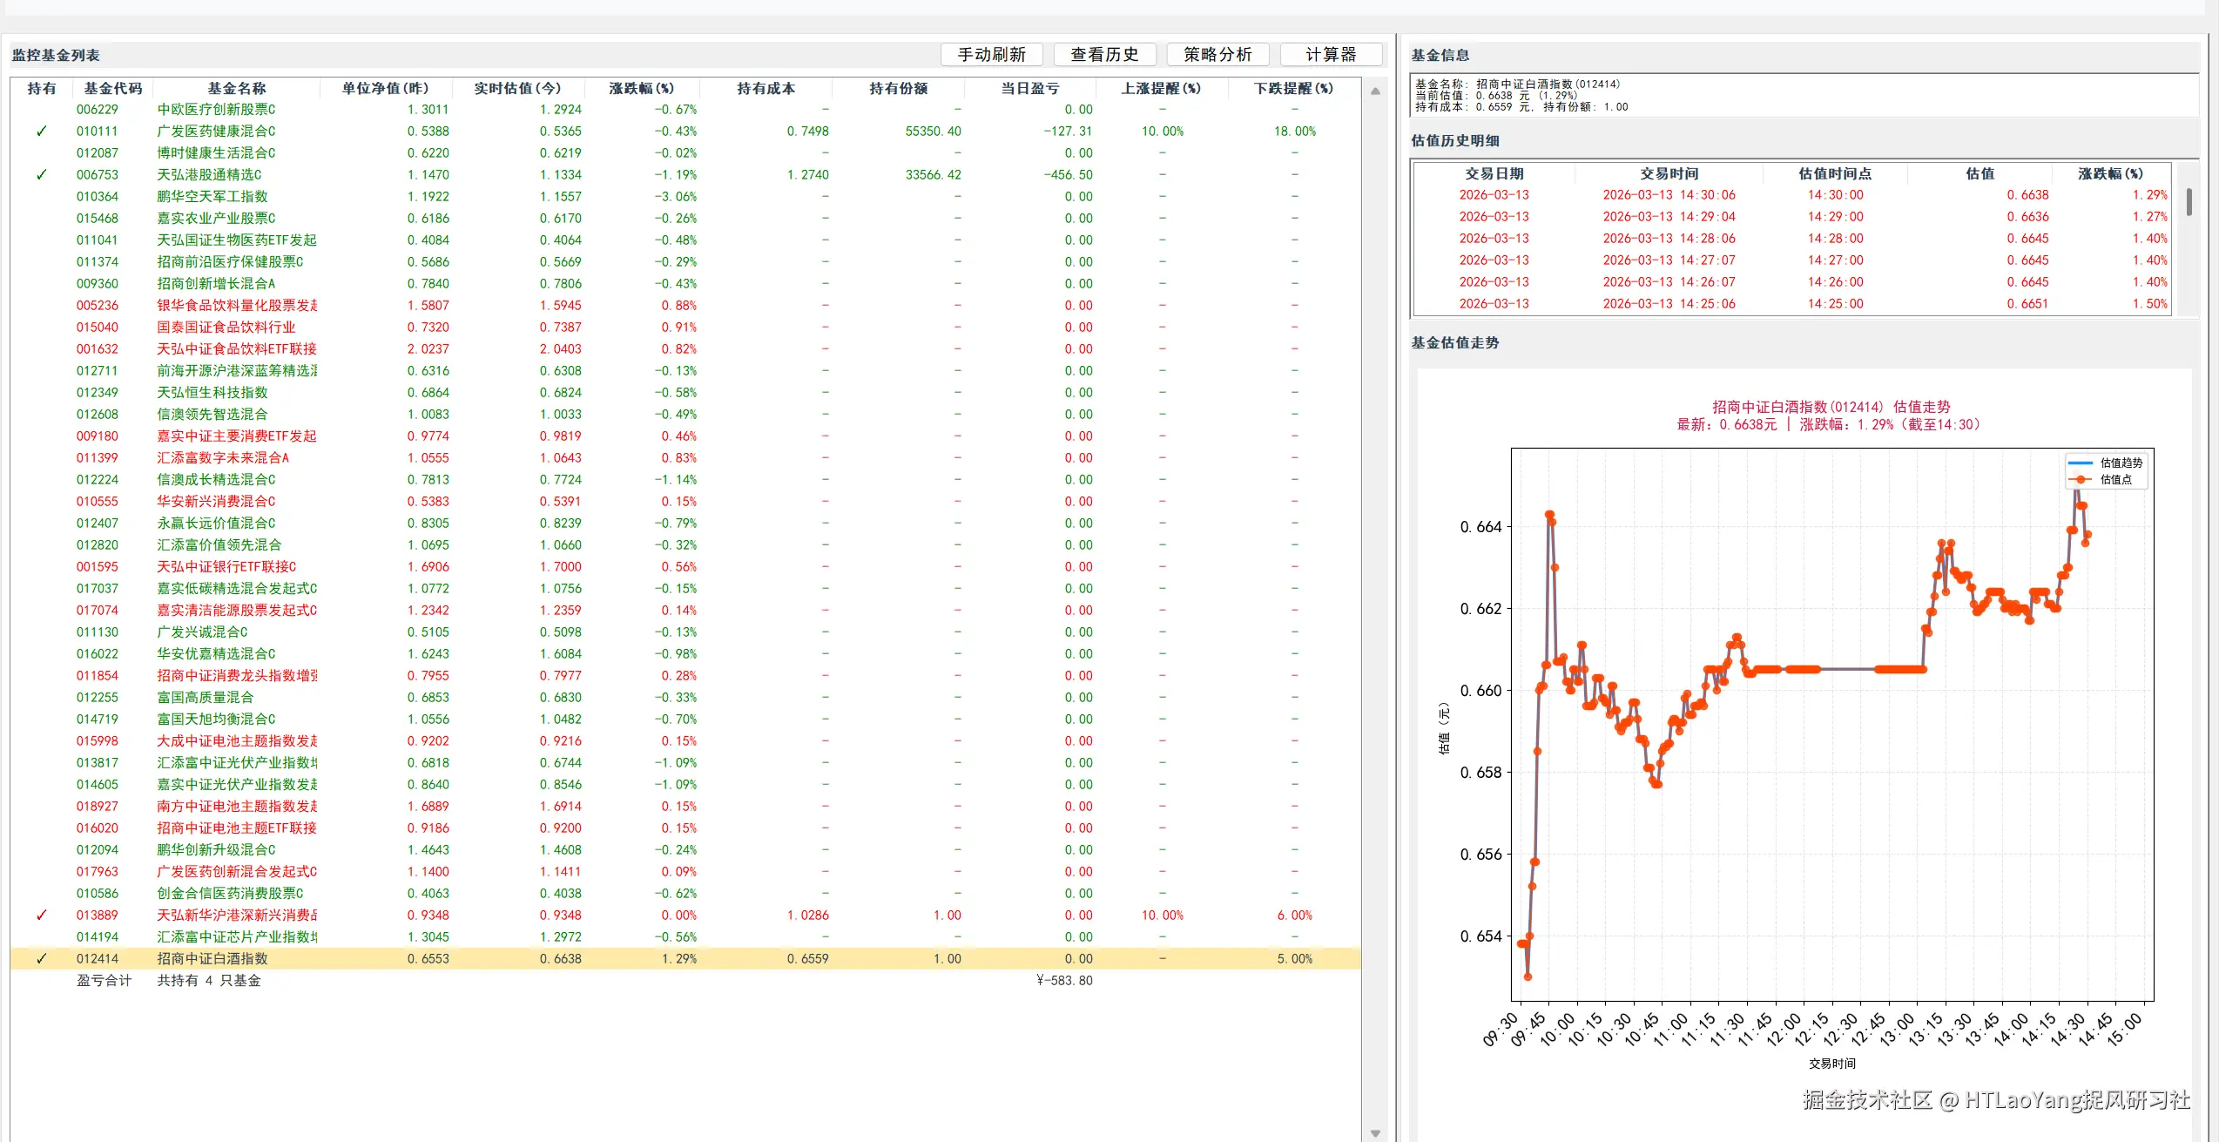Toggle holding checkmark for fund 012414
This screenshot has height=1142, width=2219.
click(41, 958)
